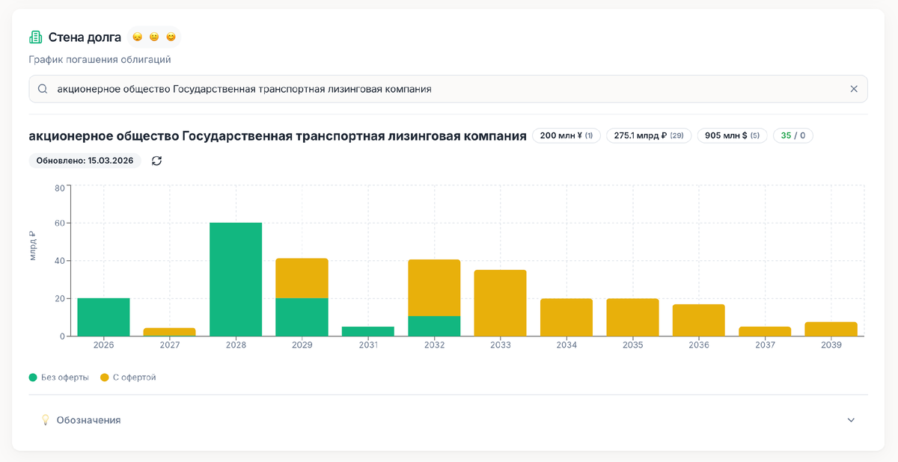Click the График погашения облигаций subtitle
The width and height of the screenshot is (898, 462).
100,60
